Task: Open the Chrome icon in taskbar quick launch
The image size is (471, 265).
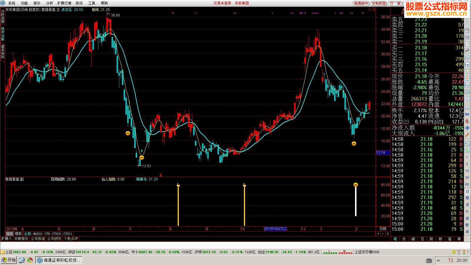Action: pos(30,260)
